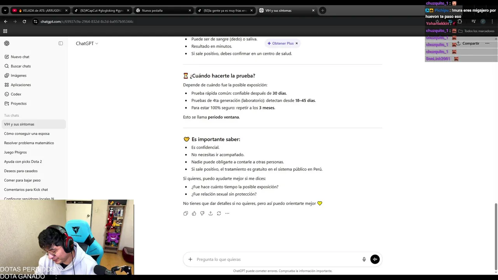Click the Es importante saber heading
Screen dimensions: 498x280
pos(212,139)
